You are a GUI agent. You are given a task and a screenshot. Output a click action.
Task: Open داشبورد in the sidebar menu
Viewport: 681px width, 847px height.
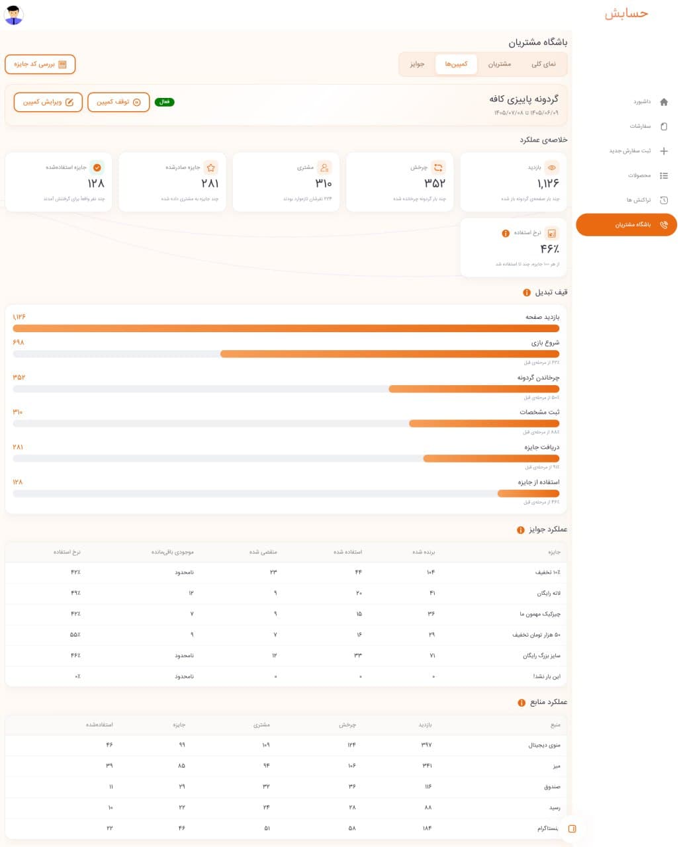(627, 102)
